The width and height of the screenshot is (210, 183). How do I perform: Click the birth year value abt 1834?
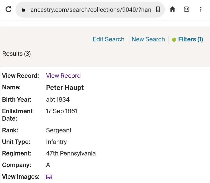58,100
